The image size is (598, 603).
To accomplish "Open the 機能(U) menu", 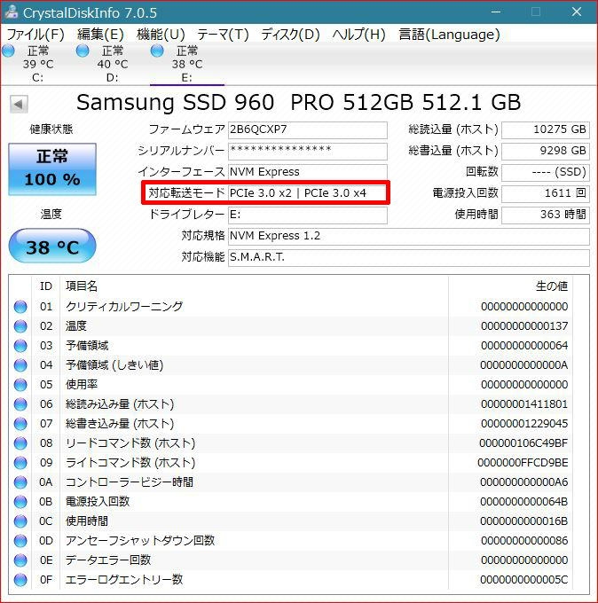I will [x=161, y=35].
